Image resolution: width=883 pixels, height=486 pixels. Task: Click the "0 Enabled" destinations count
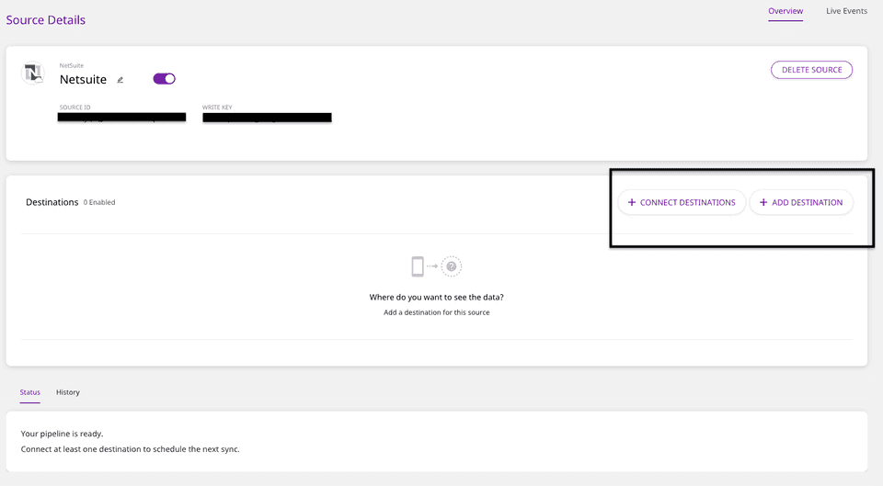click(99, 202)
